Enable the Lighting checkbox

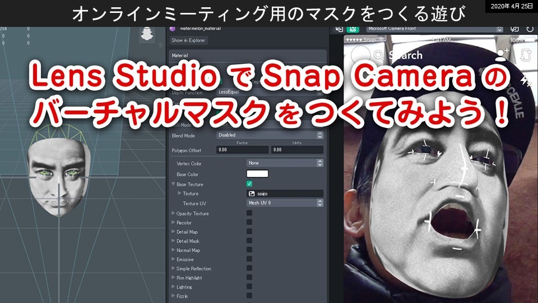pos(249,287)
